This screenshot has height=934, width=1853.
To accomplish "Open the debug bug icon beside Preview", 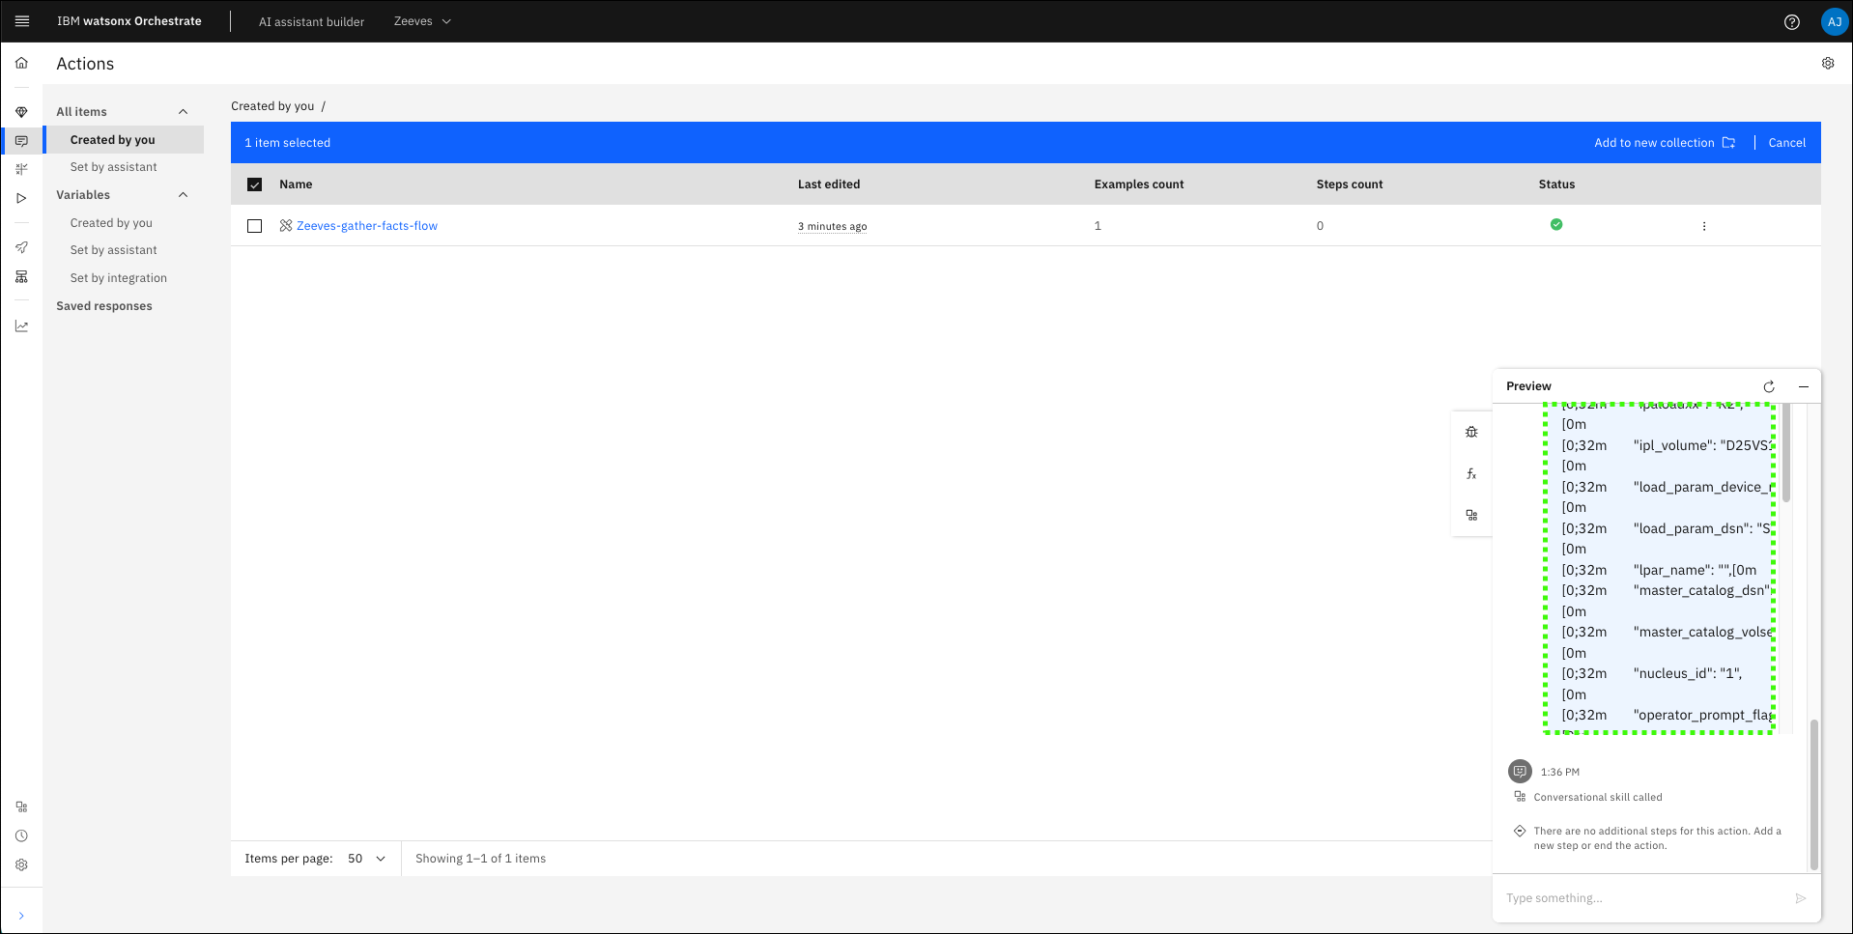I will (x=1470, y=432).
